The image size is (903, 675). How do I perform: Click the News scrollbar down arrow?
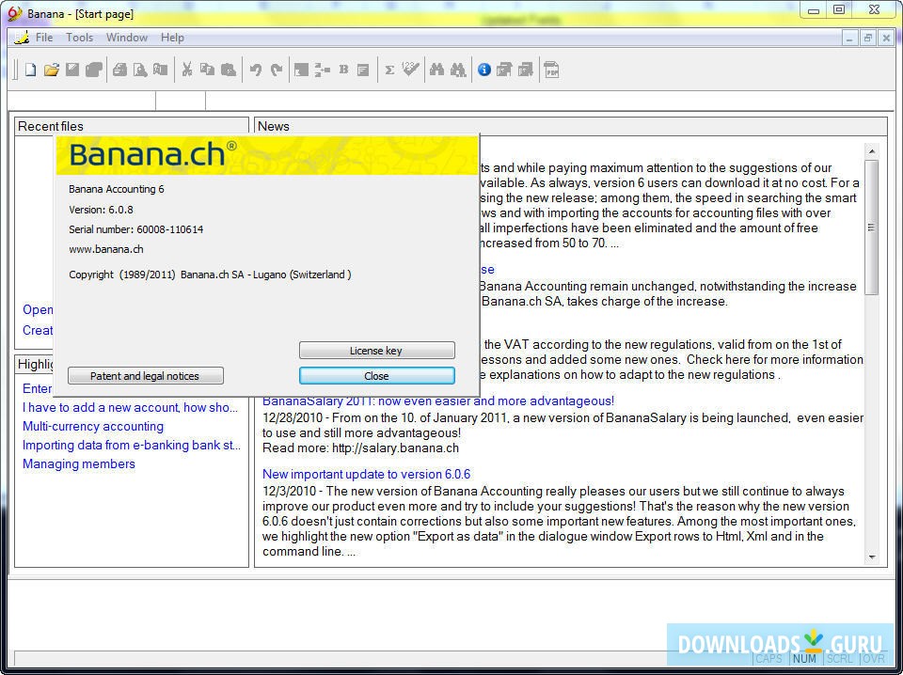pos(872,557)
